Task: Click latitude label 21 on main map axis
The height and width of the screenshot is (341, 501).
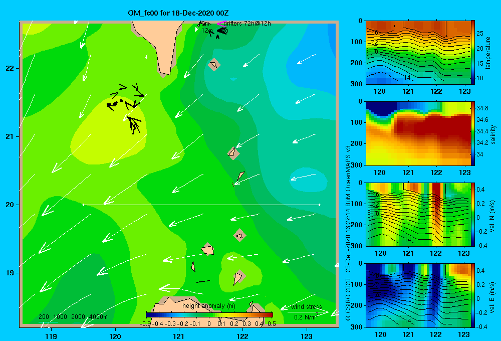Action: pyautogui.click(x=10, y=136)
